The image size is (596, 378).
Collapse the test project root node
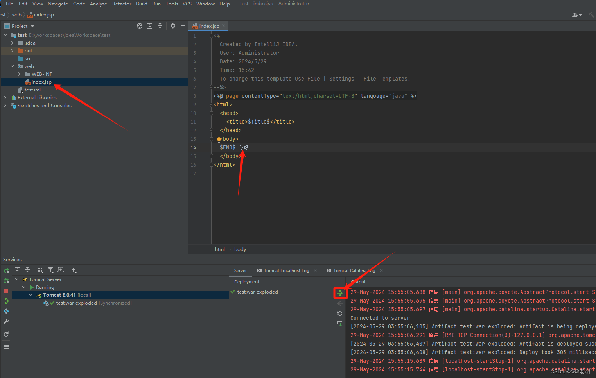[5, 35]
